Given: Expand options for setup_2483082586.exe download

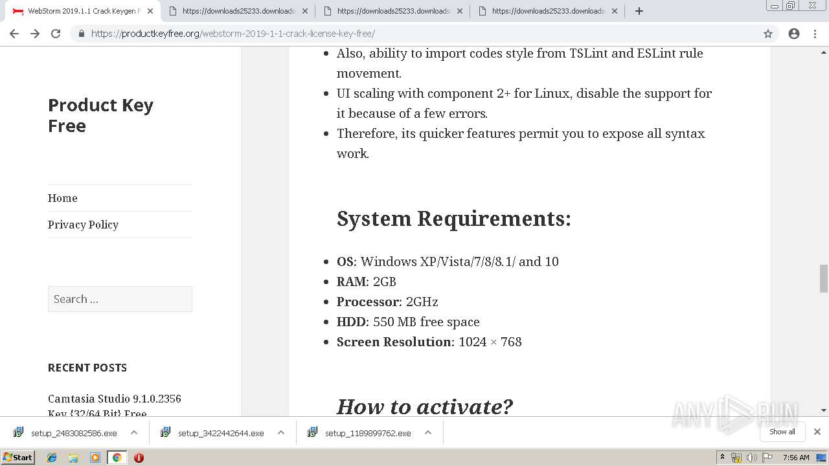Looking at the screenshot, I should (134, 433).
